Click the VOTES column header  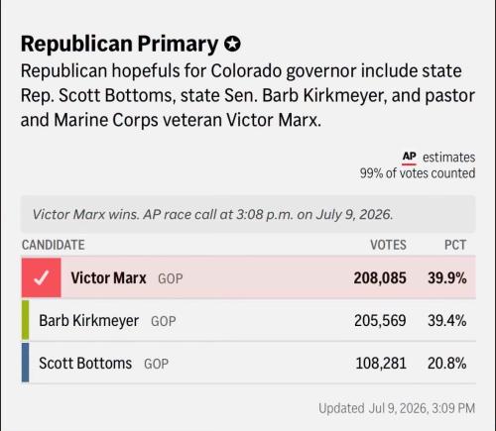388,245
